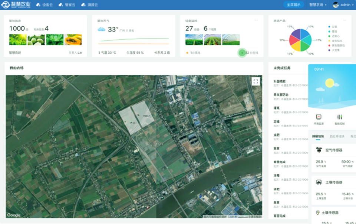Click the admin avatar picture
The height and width of the screenshot is (224, 356).
pos(336,5)
